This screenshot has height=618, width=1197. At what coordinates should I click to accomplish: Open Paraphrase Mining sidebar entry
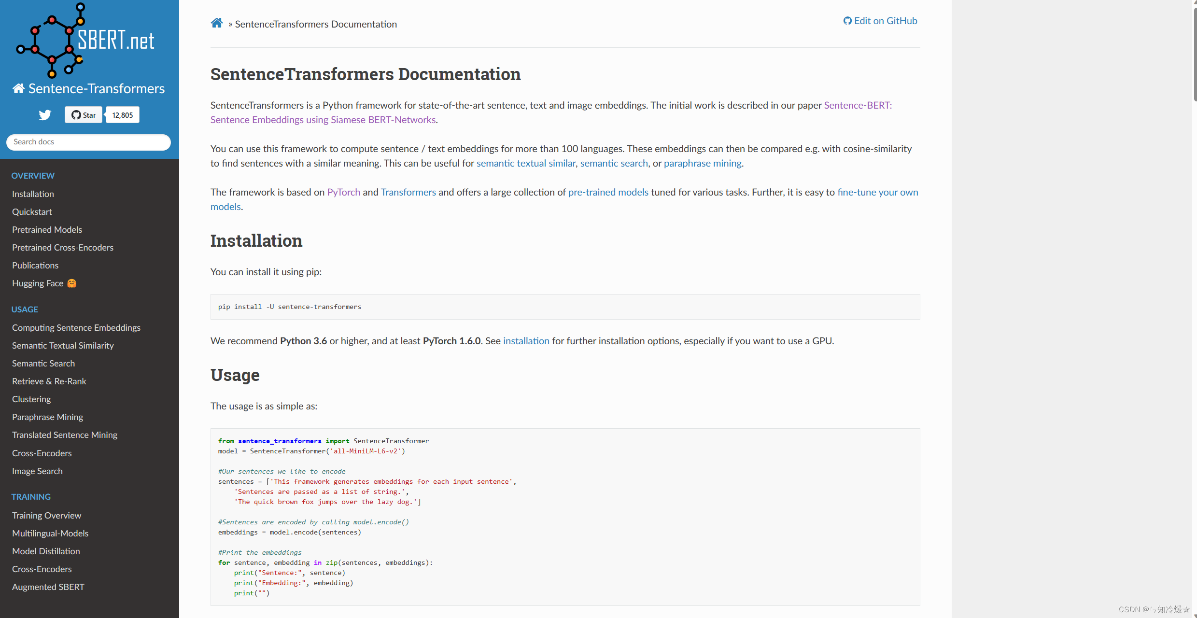tap(47, 417)
